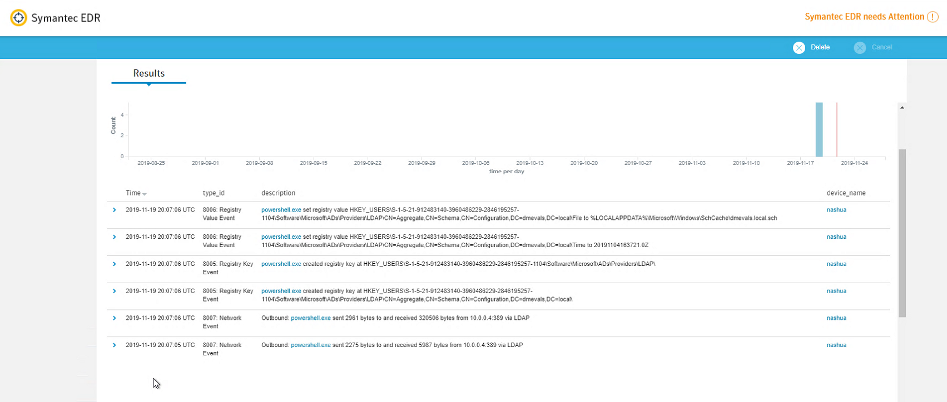Click the vertical scrollbar thumb
The height and width of the screenshot is (402, 947).
pyautogui.click(x=902, y=233)
